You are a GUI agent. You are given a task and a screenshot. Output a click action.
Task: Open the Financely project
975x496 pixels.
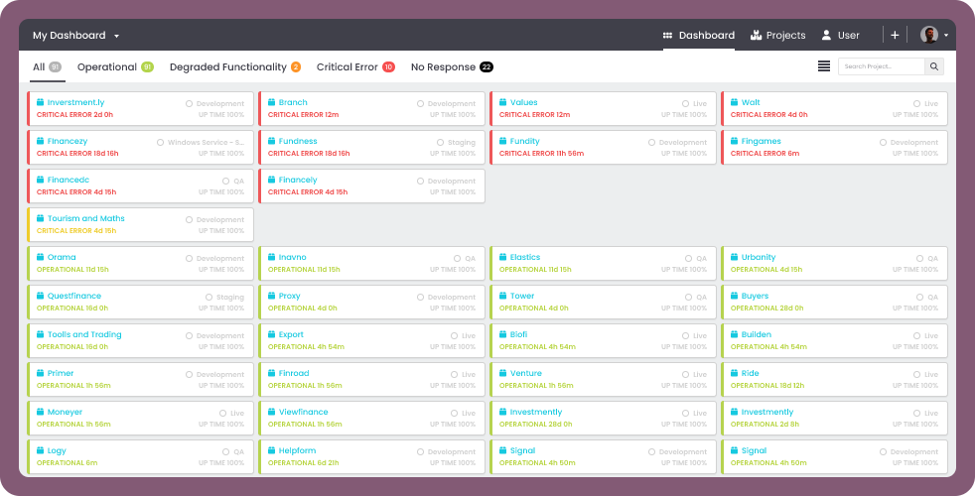coord(298,180)
